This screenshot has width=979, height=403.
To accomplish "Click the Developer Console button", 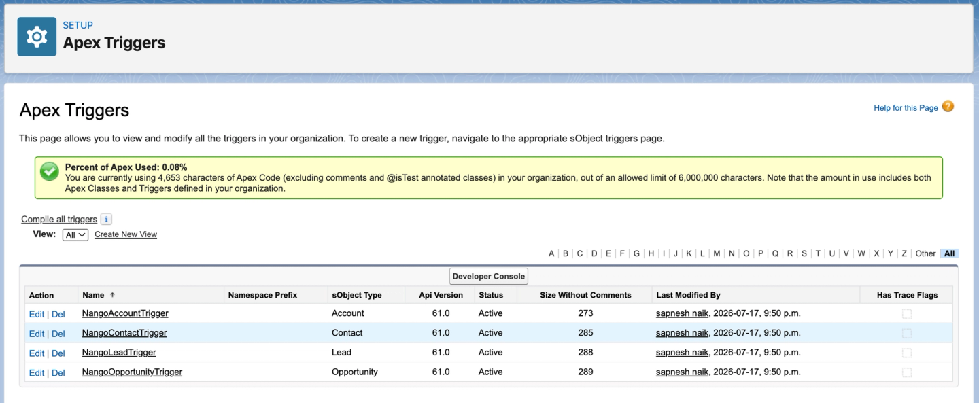I will pyautogui.click(x=489, y=277).
